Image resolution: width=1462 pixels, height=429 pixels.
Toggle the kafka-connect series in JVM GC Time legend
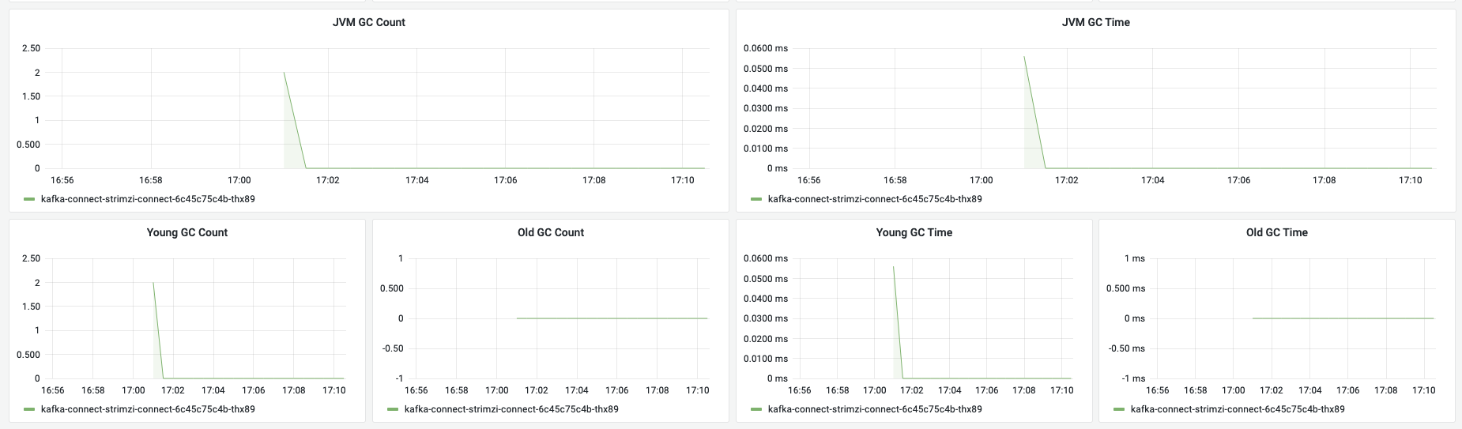coord(875,199)
